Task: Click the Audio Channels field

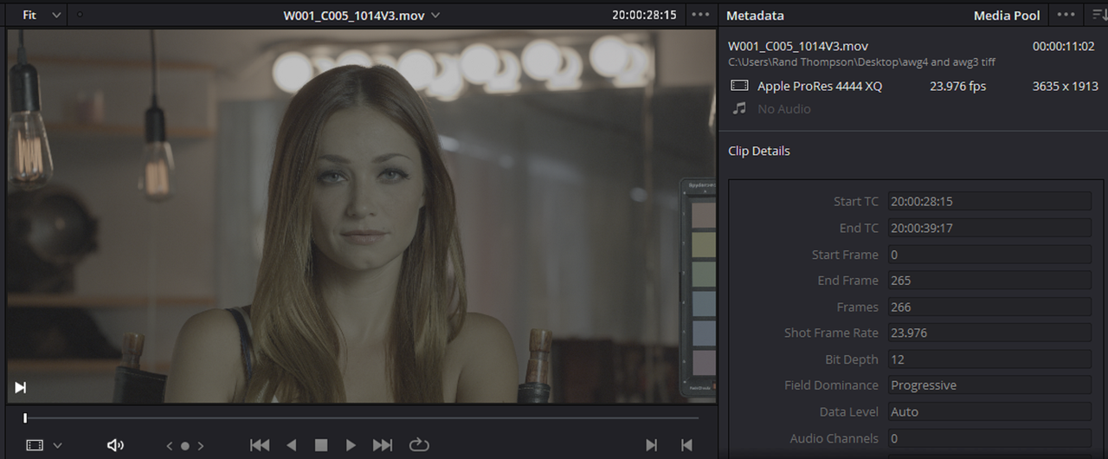Action: (x=989, y=438)
